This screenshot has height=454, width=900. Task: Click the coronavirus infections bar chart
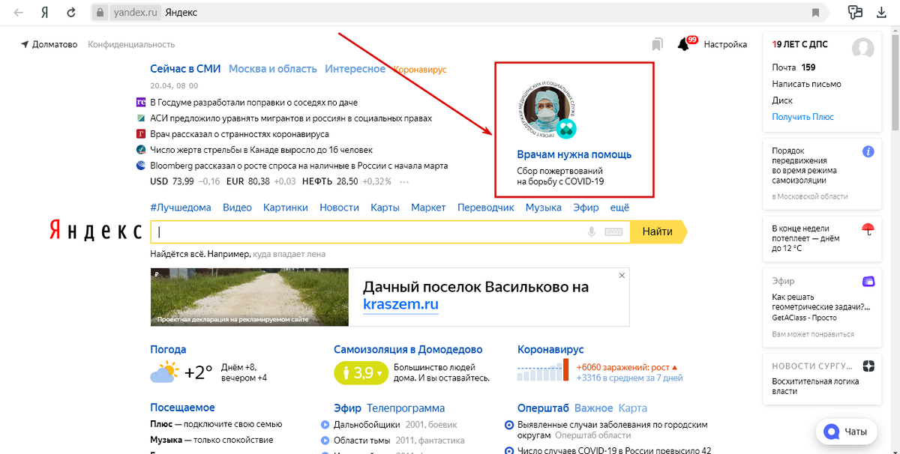pyautogui.click(x=543, y=372)
